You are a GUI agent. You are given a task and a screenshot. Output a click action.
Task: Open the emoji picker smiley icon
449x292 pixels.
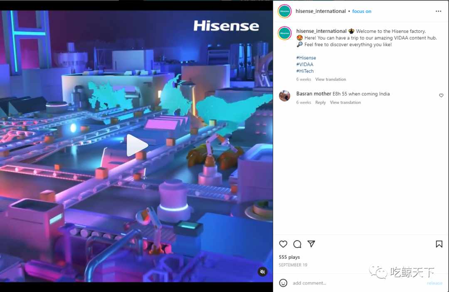(x=283, y=283)
